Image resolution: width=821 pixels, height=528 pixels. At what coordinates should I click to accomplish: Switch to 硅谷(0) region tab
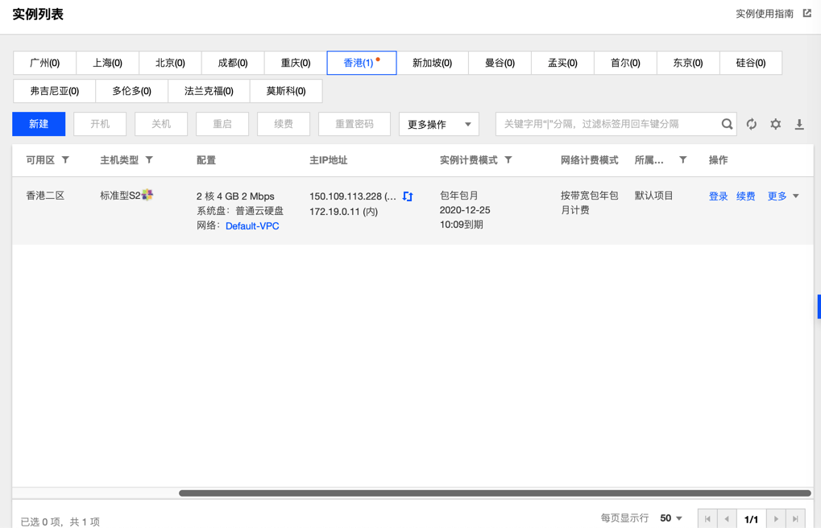pos(751,63)
